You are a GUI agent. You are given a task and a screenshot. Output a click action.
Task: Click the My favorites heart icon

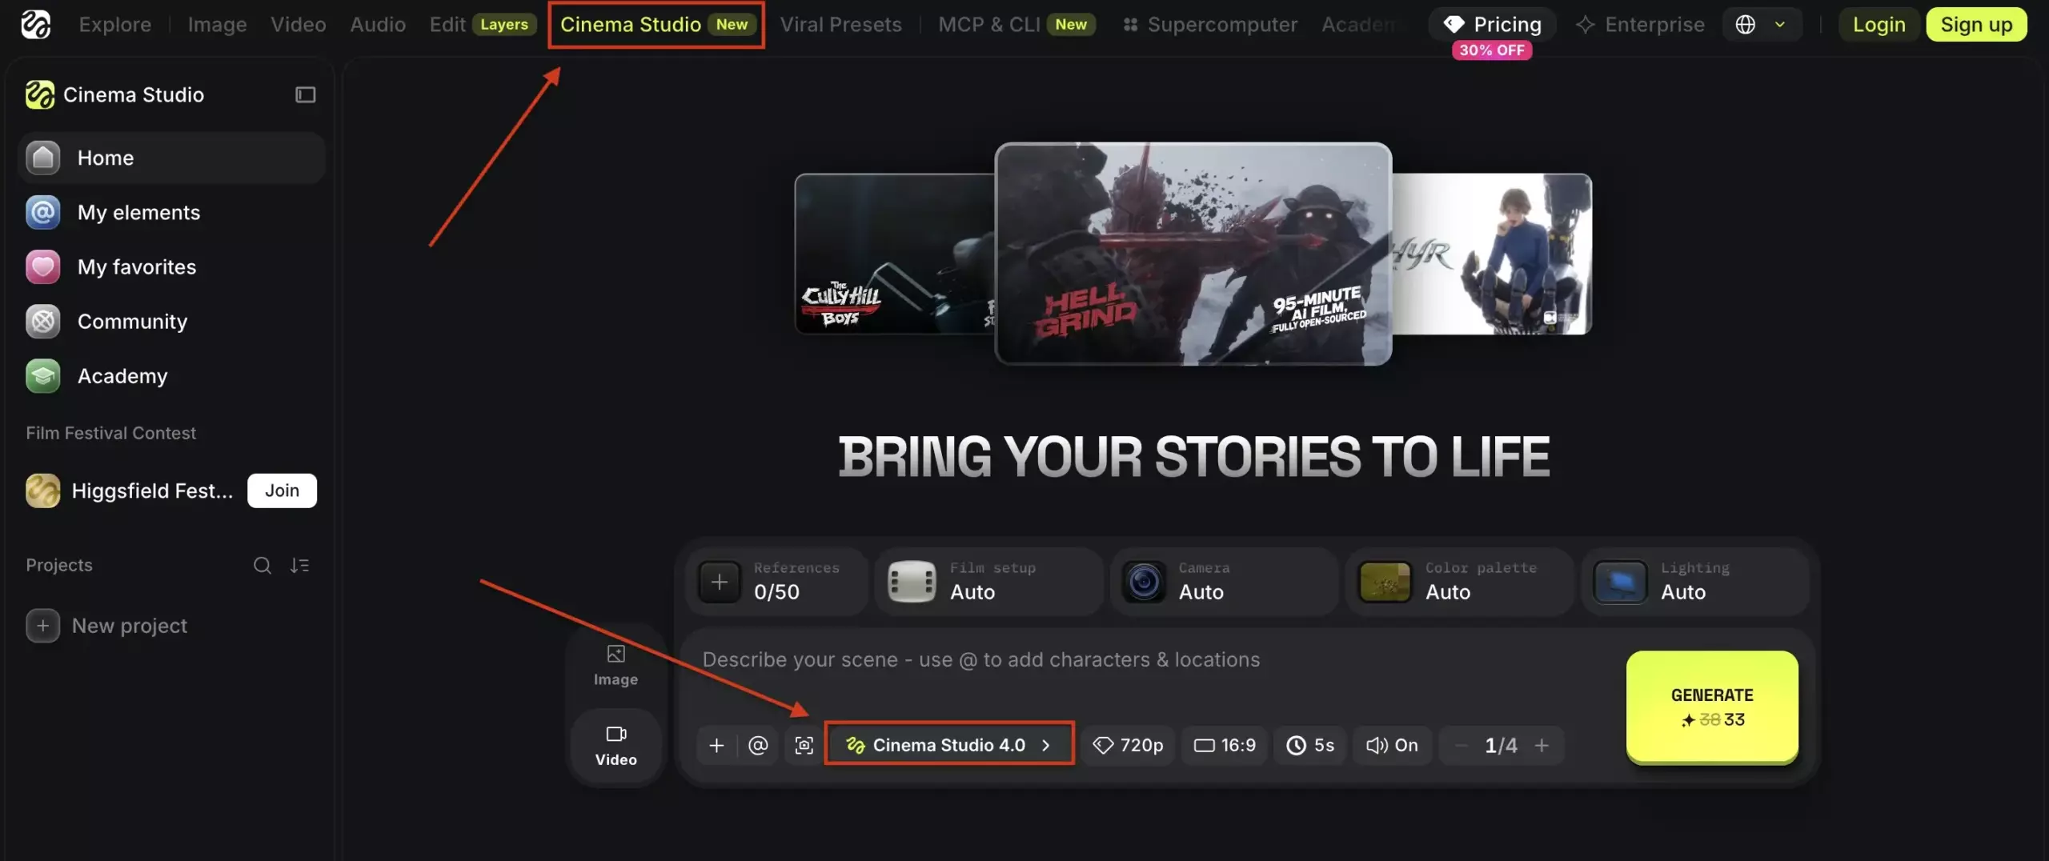click(x=43, y=266)
